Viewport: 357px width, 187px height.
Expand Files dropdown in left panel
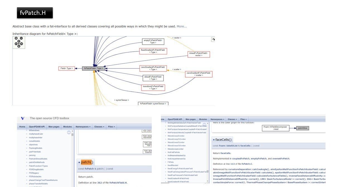(112, 127)
